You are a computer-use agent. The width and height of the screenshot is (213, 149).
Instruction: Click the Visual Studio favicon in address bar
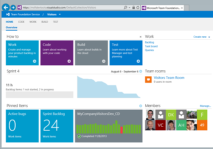click(x=20, y=7)
